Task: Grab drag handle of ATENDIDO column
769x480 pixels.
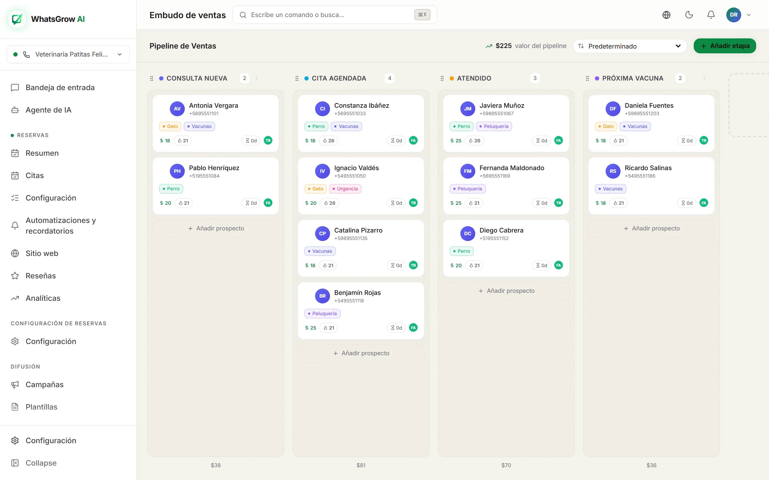Action: coord(442,78)
